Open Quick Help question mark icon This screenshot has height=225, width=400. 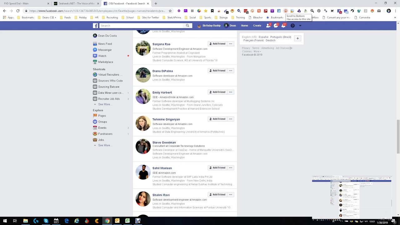[292, 26]
